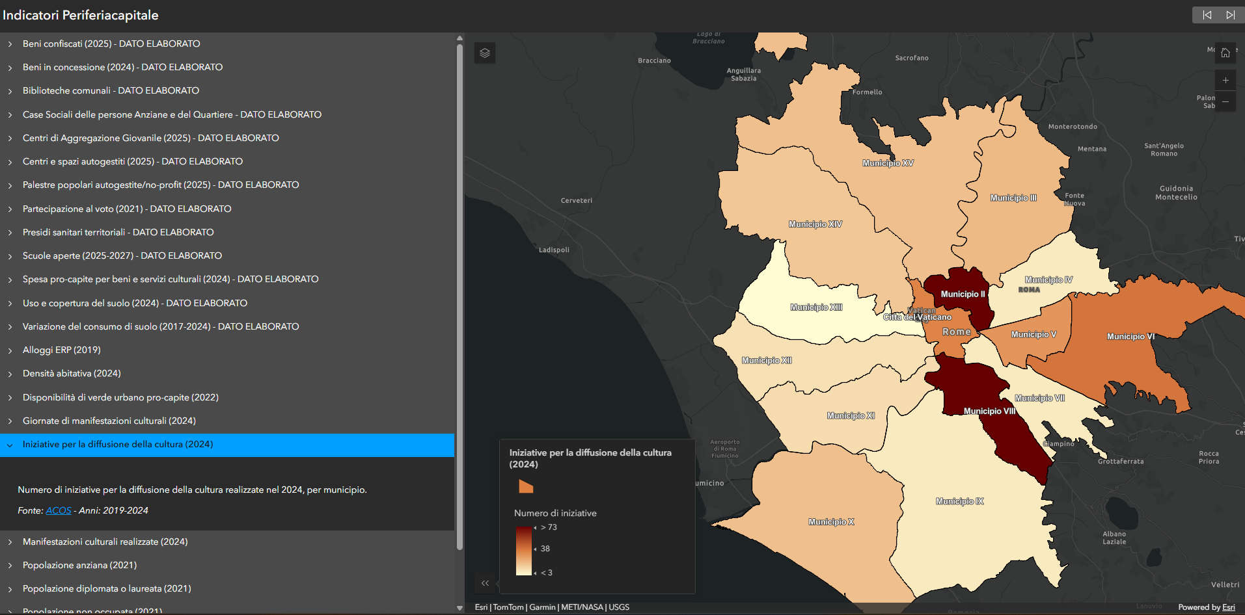
Task: Click the orange legend polygon symbol
Action: point(526,486)
